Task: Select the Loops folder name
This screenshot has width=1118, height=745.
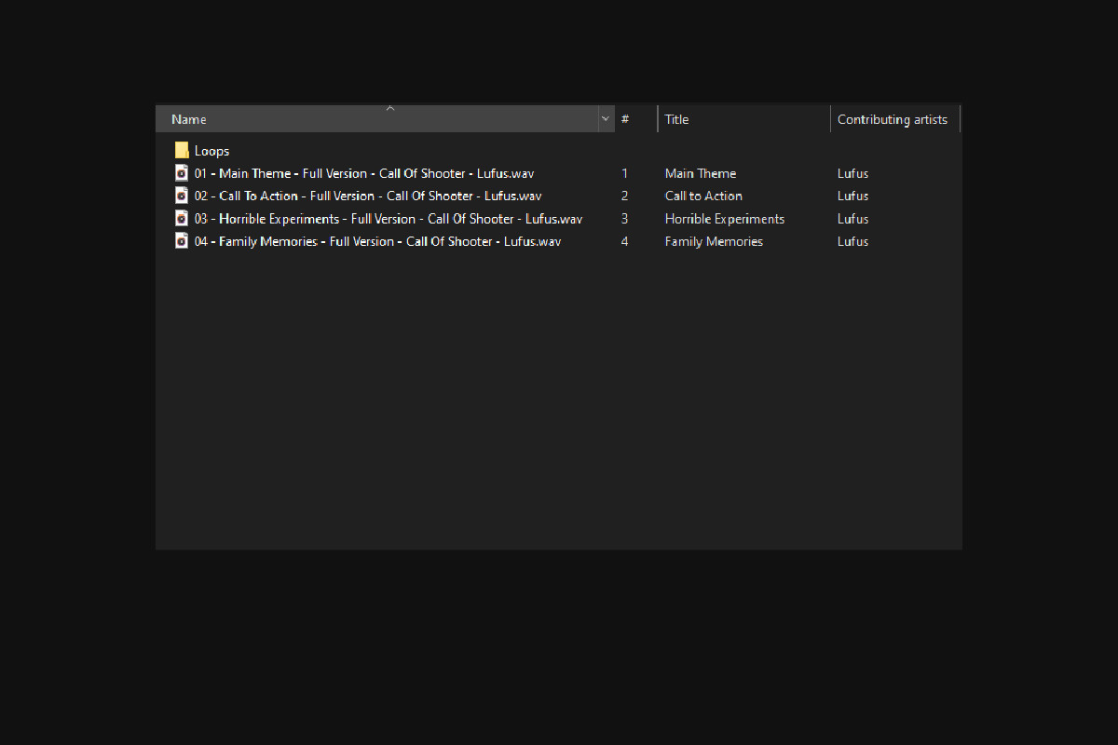Action: [211, 151]
